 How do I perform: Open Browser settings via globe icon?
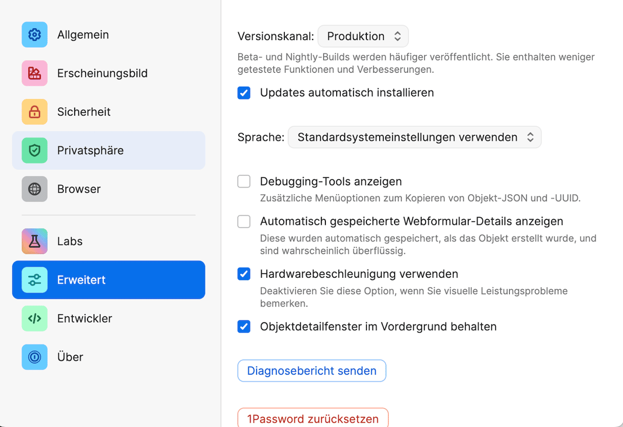(34, 189)
